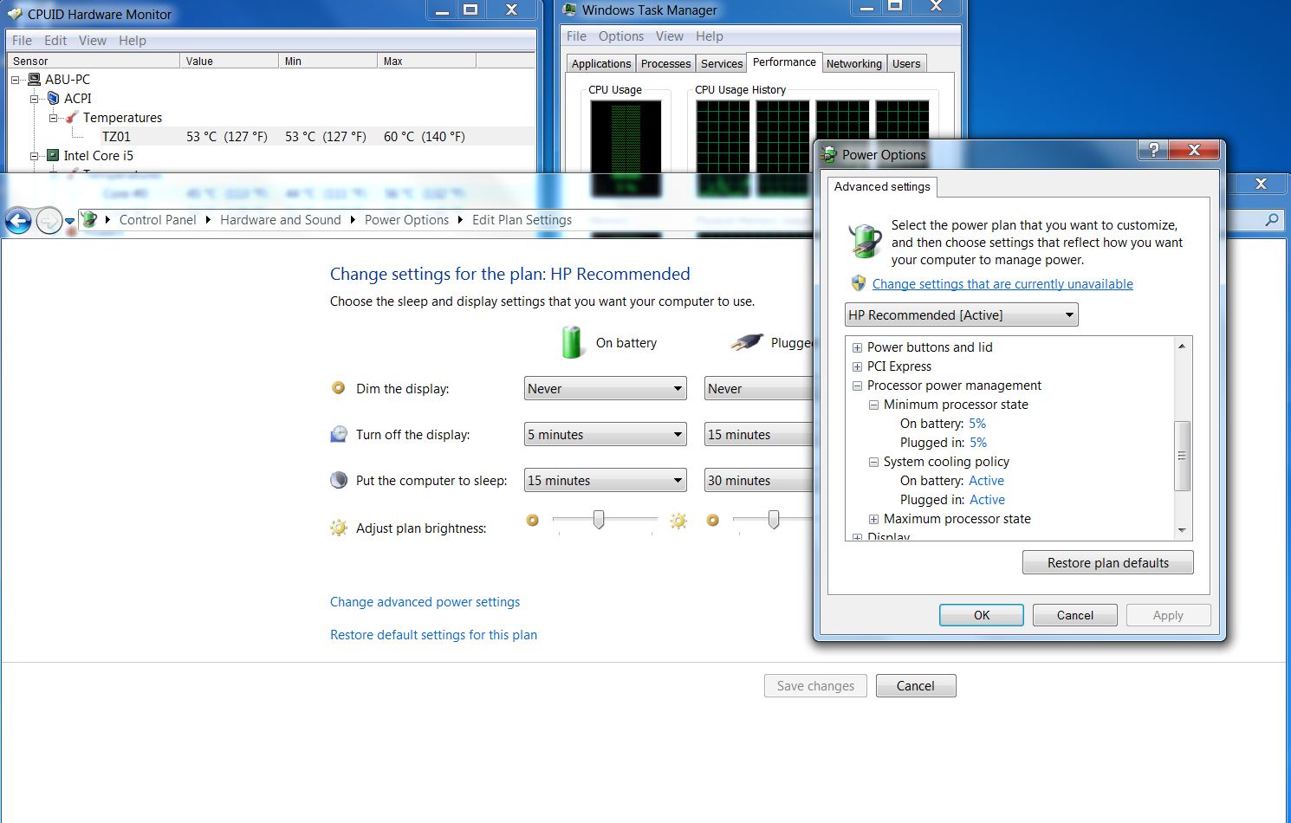The width and height of the screenshot is (1291, 823).
Task: Click Cancel button in Edit Plan Settings
Action: point(916,686)
